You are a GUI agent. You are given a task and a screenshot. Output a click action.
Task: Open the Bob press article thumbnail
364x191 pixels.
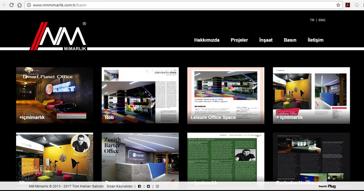140,95
